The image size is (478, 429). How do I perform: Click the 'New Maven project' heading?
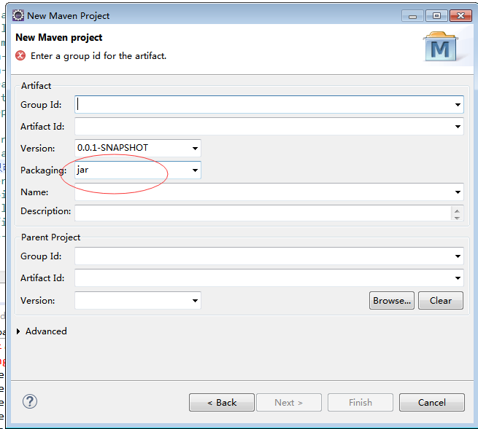(x=59, y=37)
